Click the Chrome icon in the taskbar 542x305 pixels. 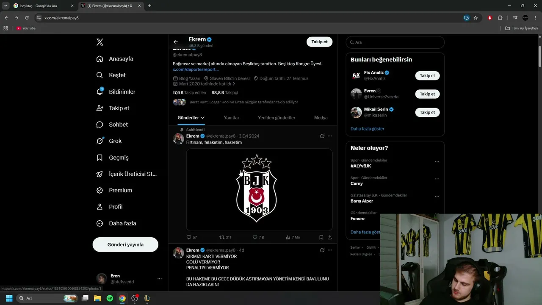(122, 298)
